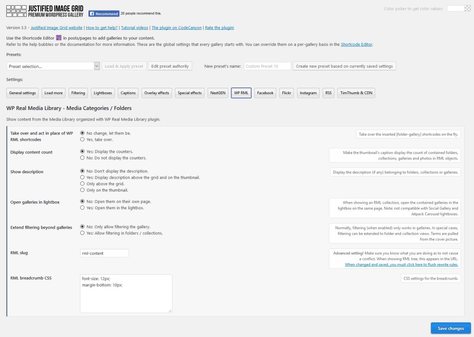Click the Justified Image Grid logo

tap(45, 11)
